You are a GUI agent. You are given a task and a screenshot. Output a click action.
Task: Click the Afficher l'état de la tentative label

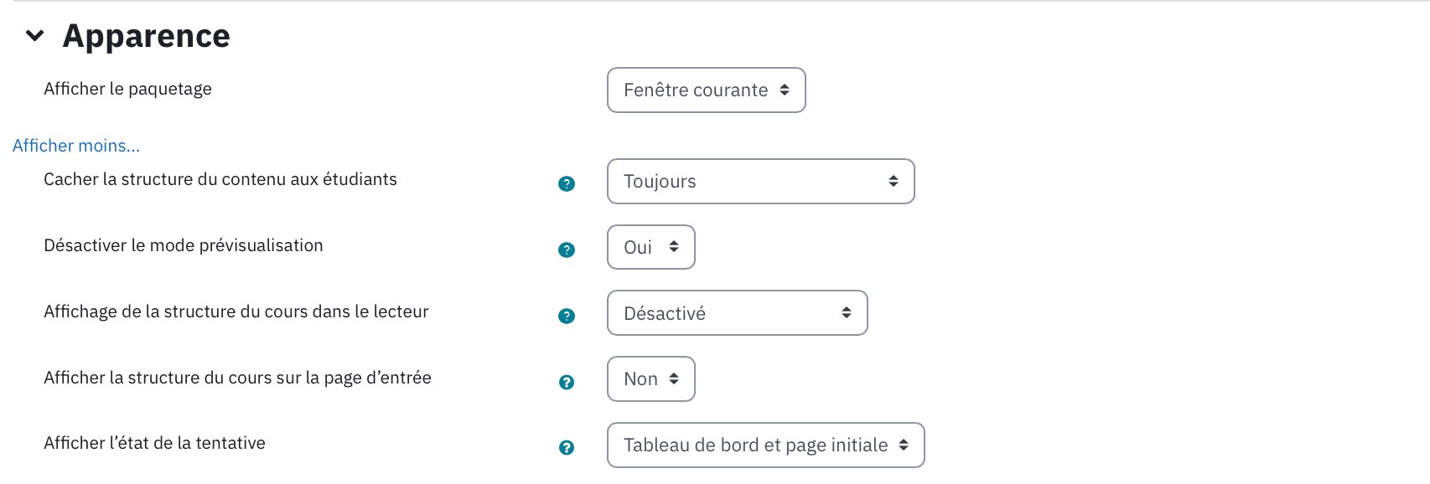point(154,443)
